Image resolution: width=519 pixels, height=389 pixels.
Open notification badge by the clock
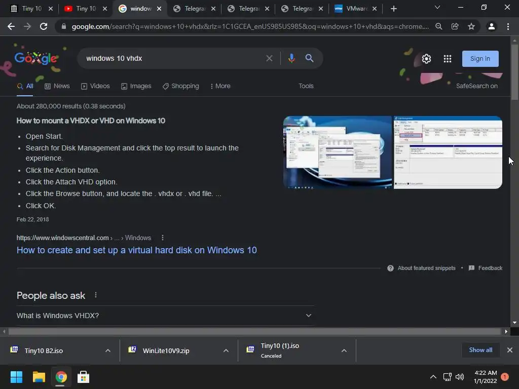pyautogui.click(x=505, y=377)
